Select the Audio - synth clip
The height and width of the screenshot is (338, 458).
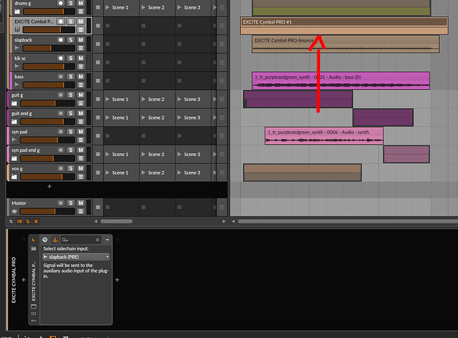coord(324,136)
